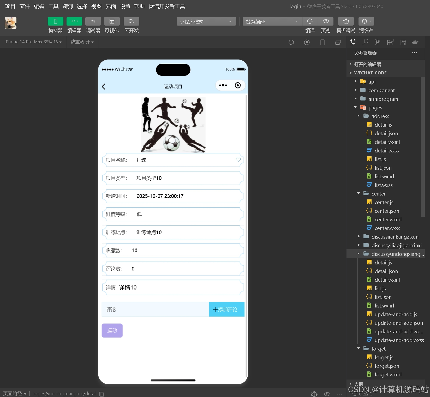Viewport: 430px width, 397px height.
Task: Click the phone device frame icon
Action: coord(322,42)
